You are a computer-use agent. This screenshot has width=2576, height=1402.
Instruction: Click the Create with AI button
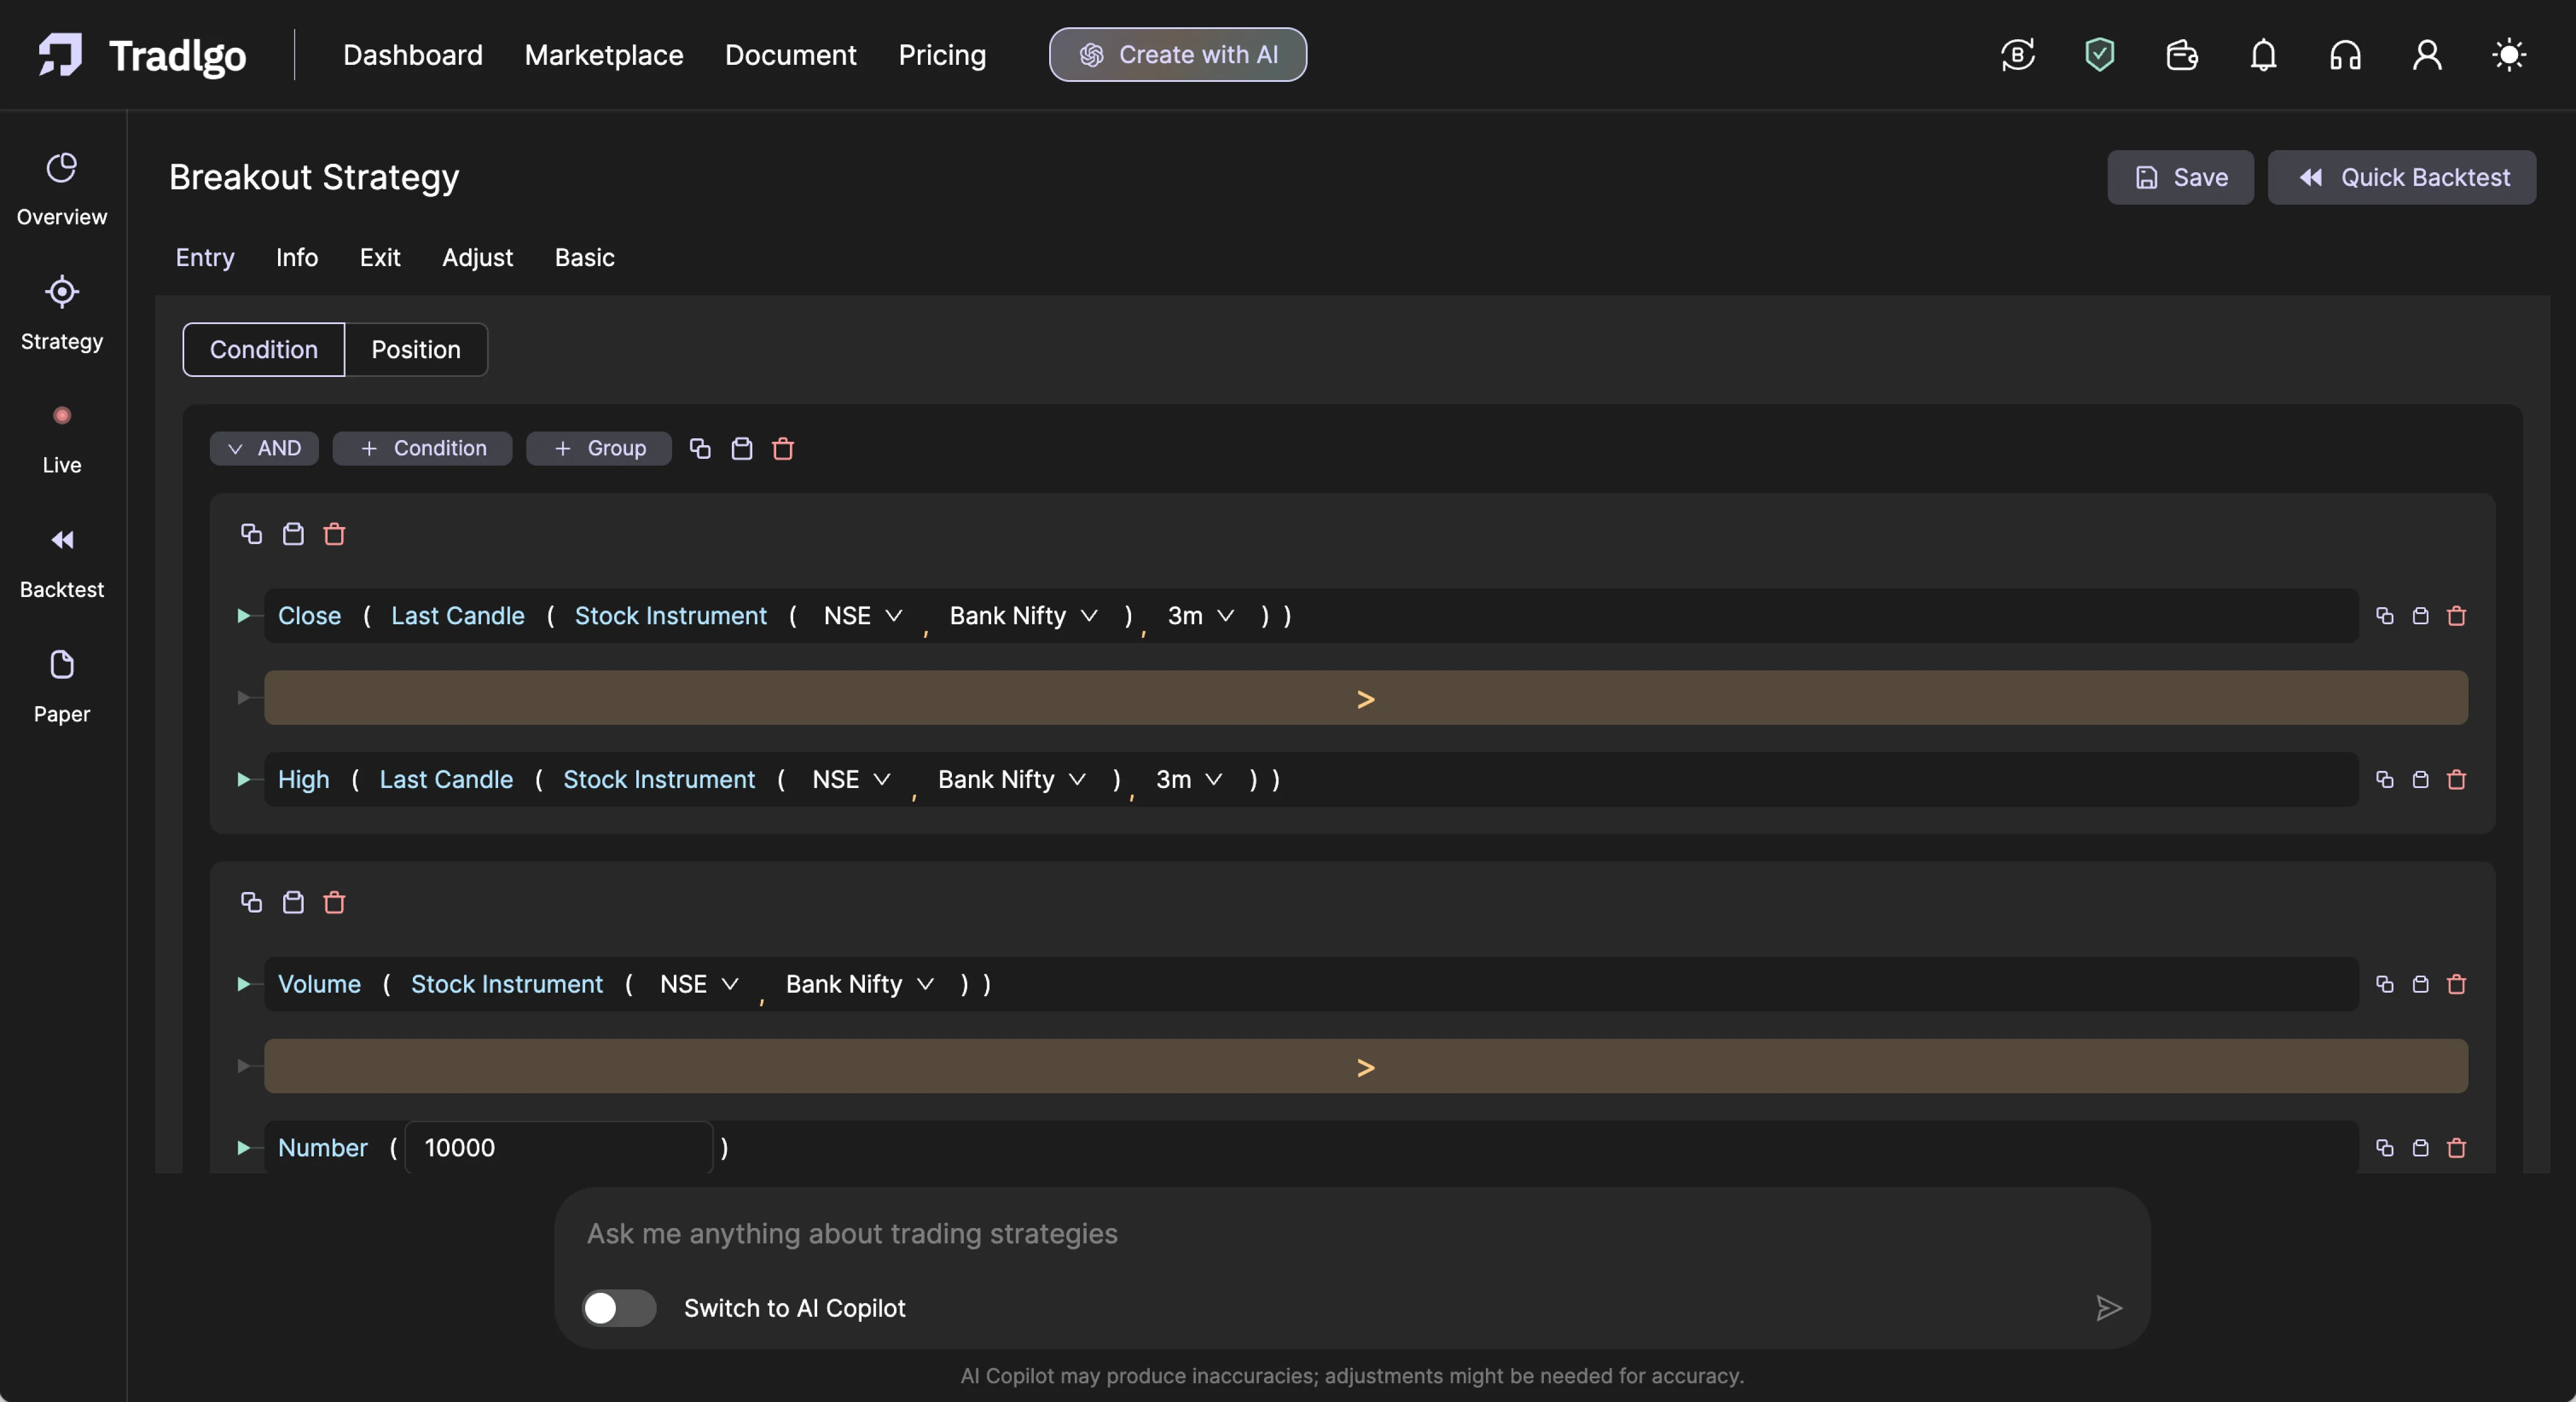(x=1177, y=55)
